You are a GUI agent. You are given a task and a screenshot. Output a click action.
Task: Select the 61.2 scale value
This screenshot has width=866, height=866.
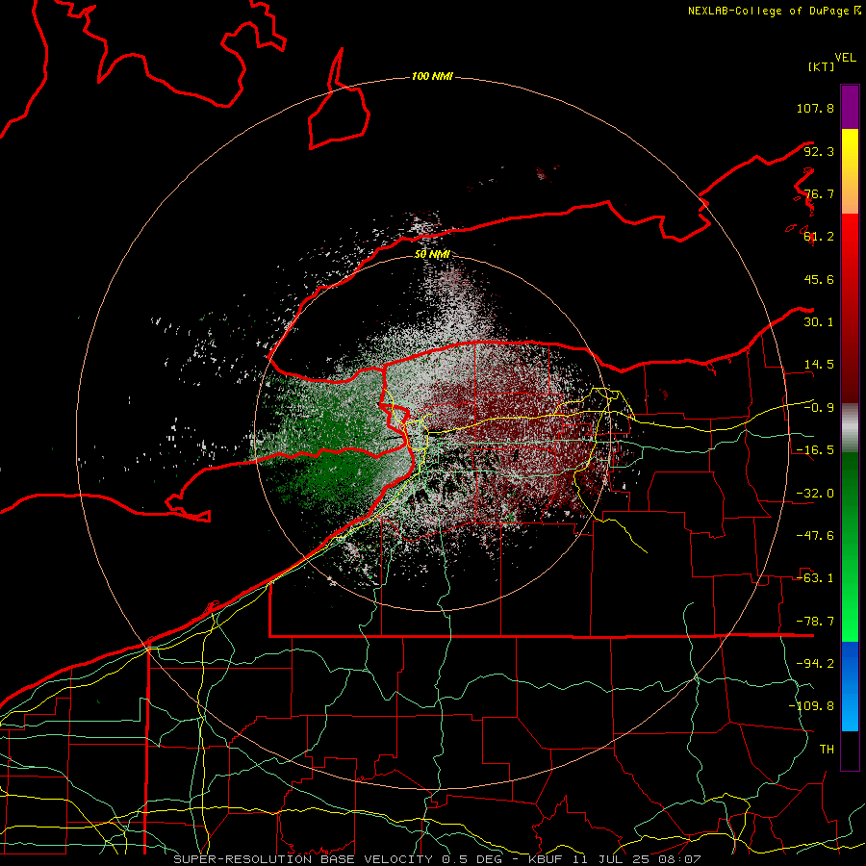819,237
